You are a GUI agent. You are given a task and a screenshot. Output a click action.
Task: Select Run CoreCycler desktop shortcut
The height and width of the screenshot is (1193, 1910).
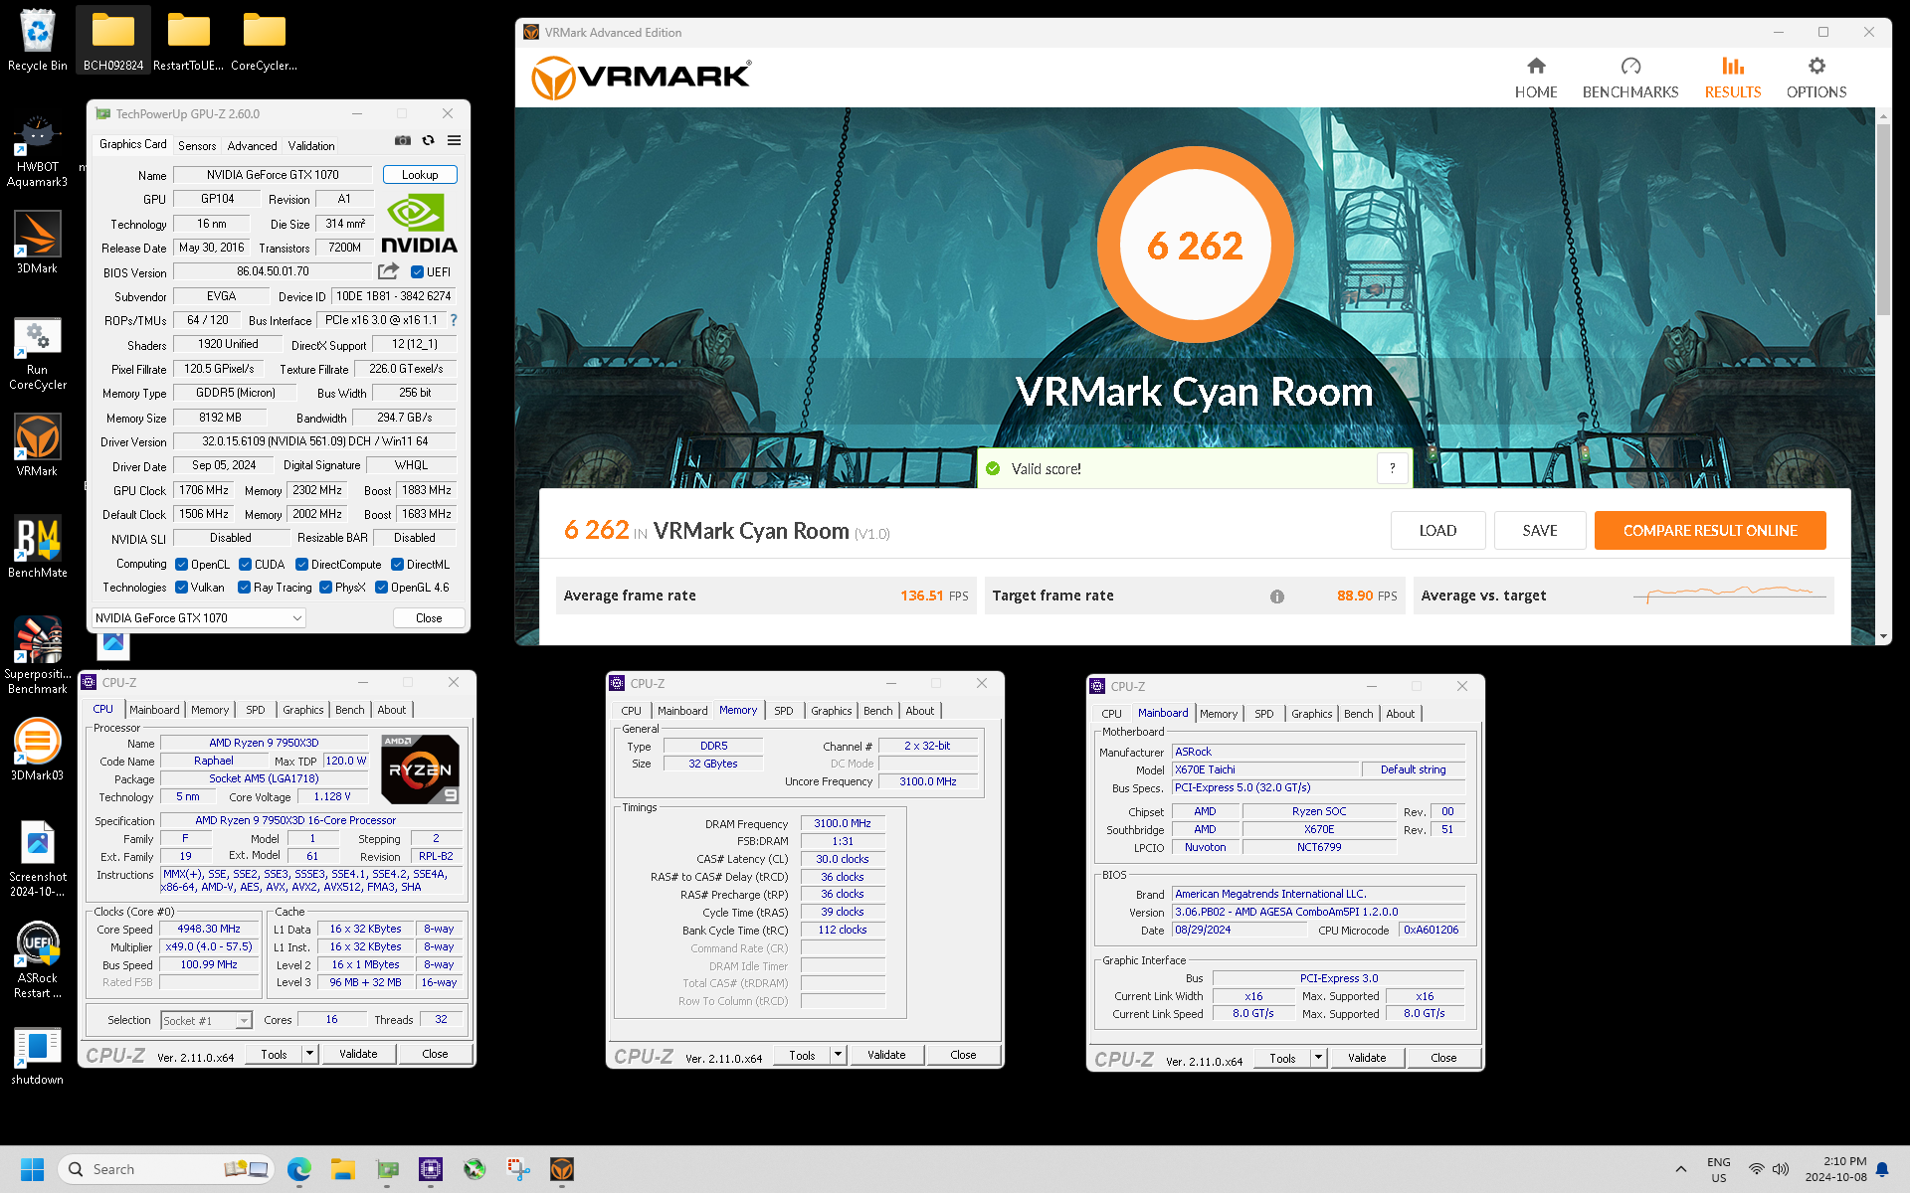click(x=38, y=354)
